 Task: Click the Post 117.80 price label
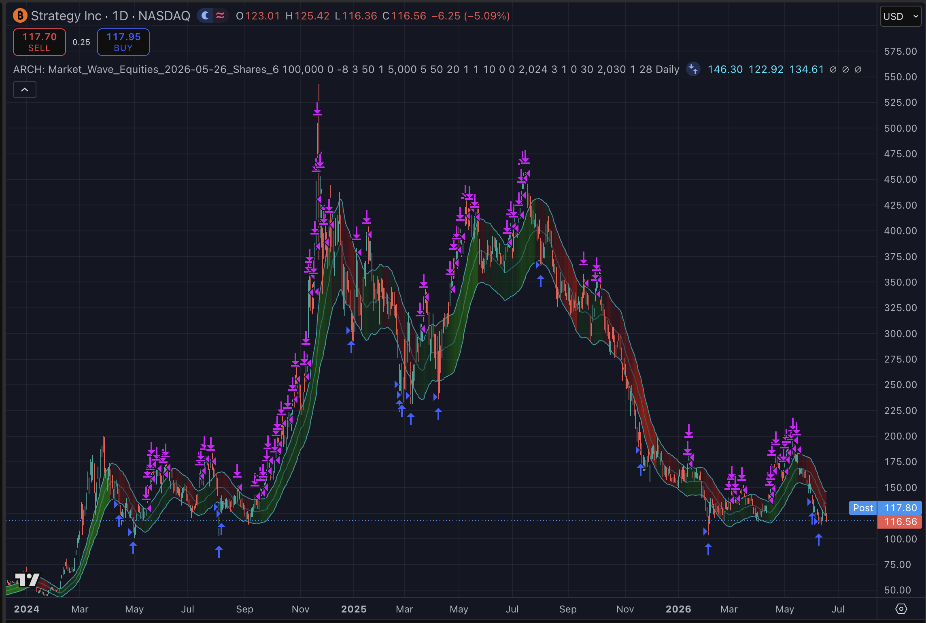pos(885,508)
